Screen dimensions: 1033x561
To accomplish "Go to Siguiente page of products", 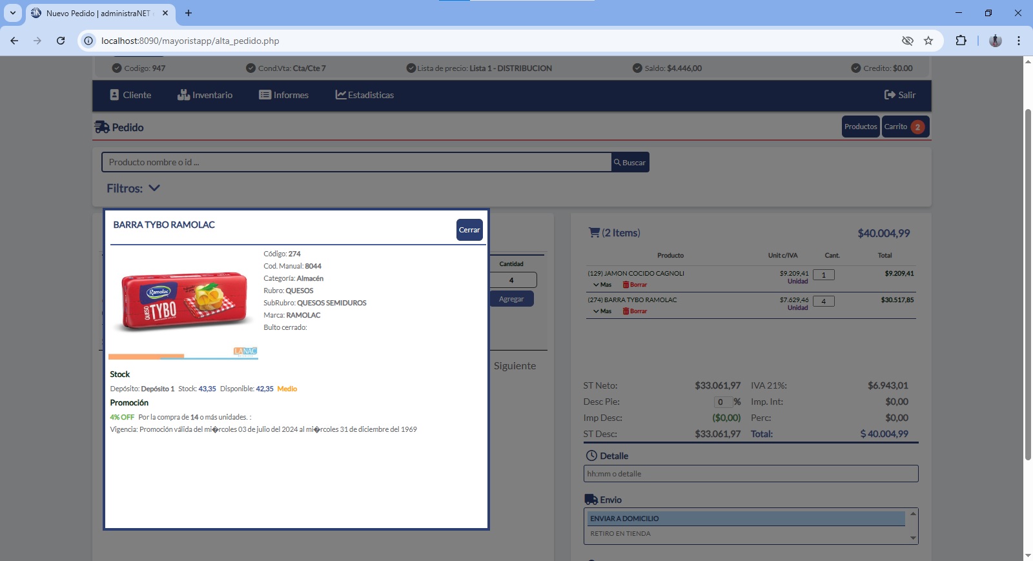I will click(x=515, y=365).
